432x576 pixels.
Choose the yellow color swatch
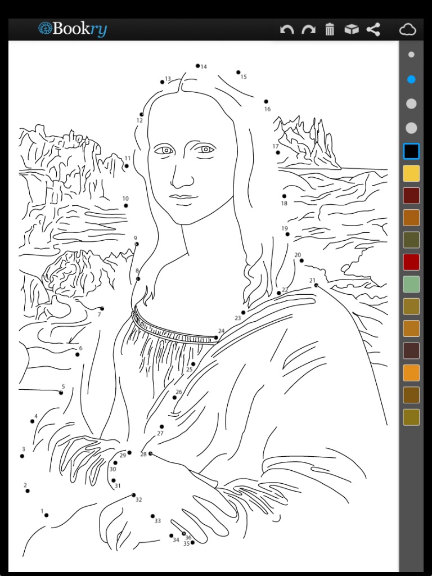pyautogui.click(x=411, y=173)
